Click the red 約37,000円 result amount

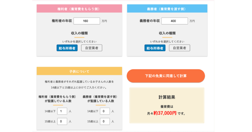point(165,113)
